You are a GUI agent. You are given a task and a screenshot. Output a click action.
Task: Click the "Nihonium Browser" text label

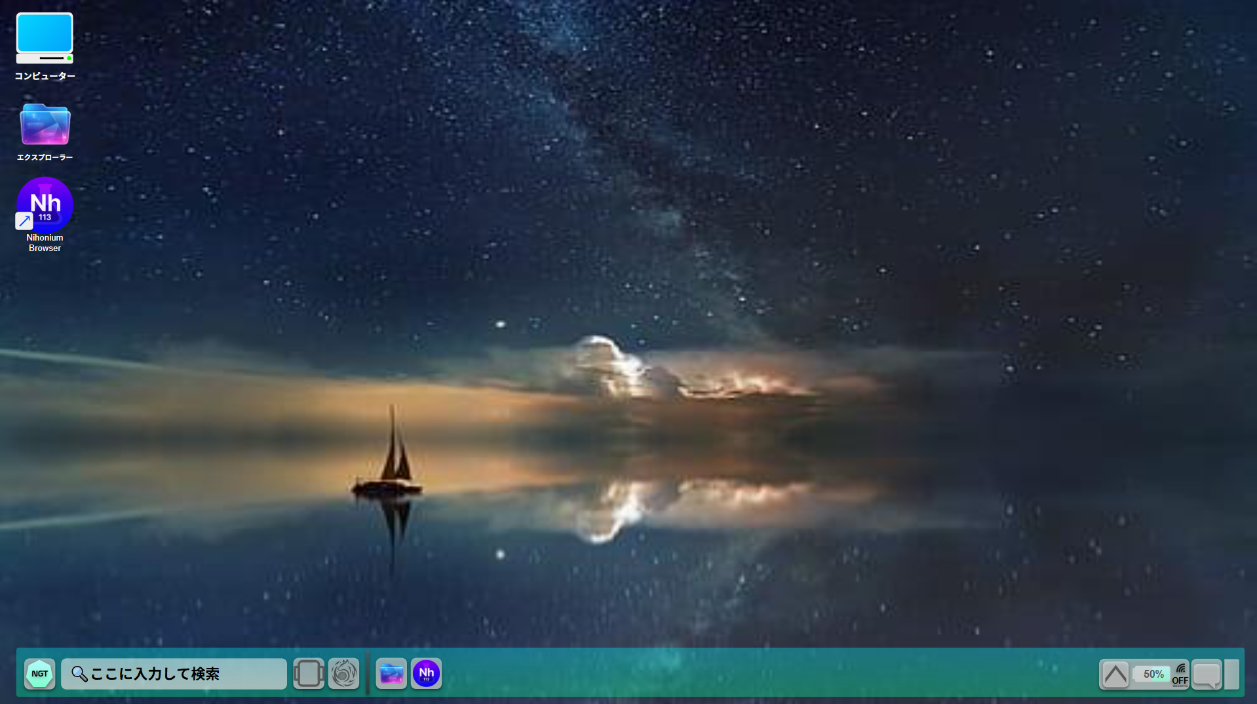click(45, 243)
